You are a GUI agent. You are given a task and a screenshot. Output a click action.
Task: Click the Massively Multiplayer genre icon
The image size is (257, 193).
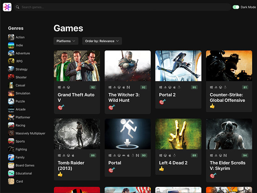(x=11, y=133)
